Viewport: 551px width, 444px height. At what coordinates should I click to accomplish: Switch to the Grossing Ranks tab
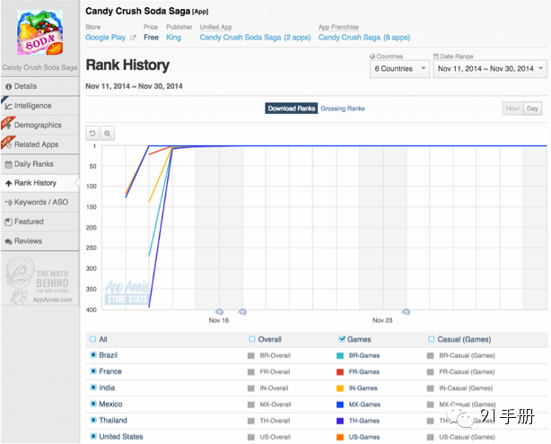343,109
